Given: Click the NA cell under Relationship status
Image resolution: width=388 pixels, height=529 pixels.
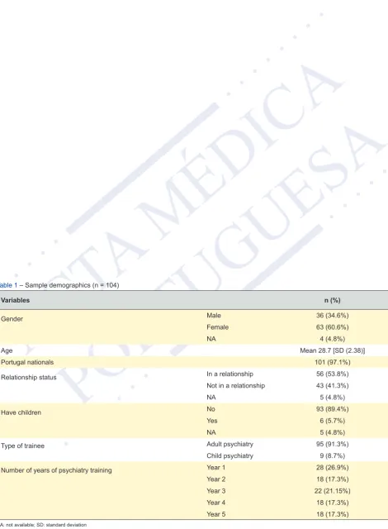Looking at the screenshot, I should point(211,398).
